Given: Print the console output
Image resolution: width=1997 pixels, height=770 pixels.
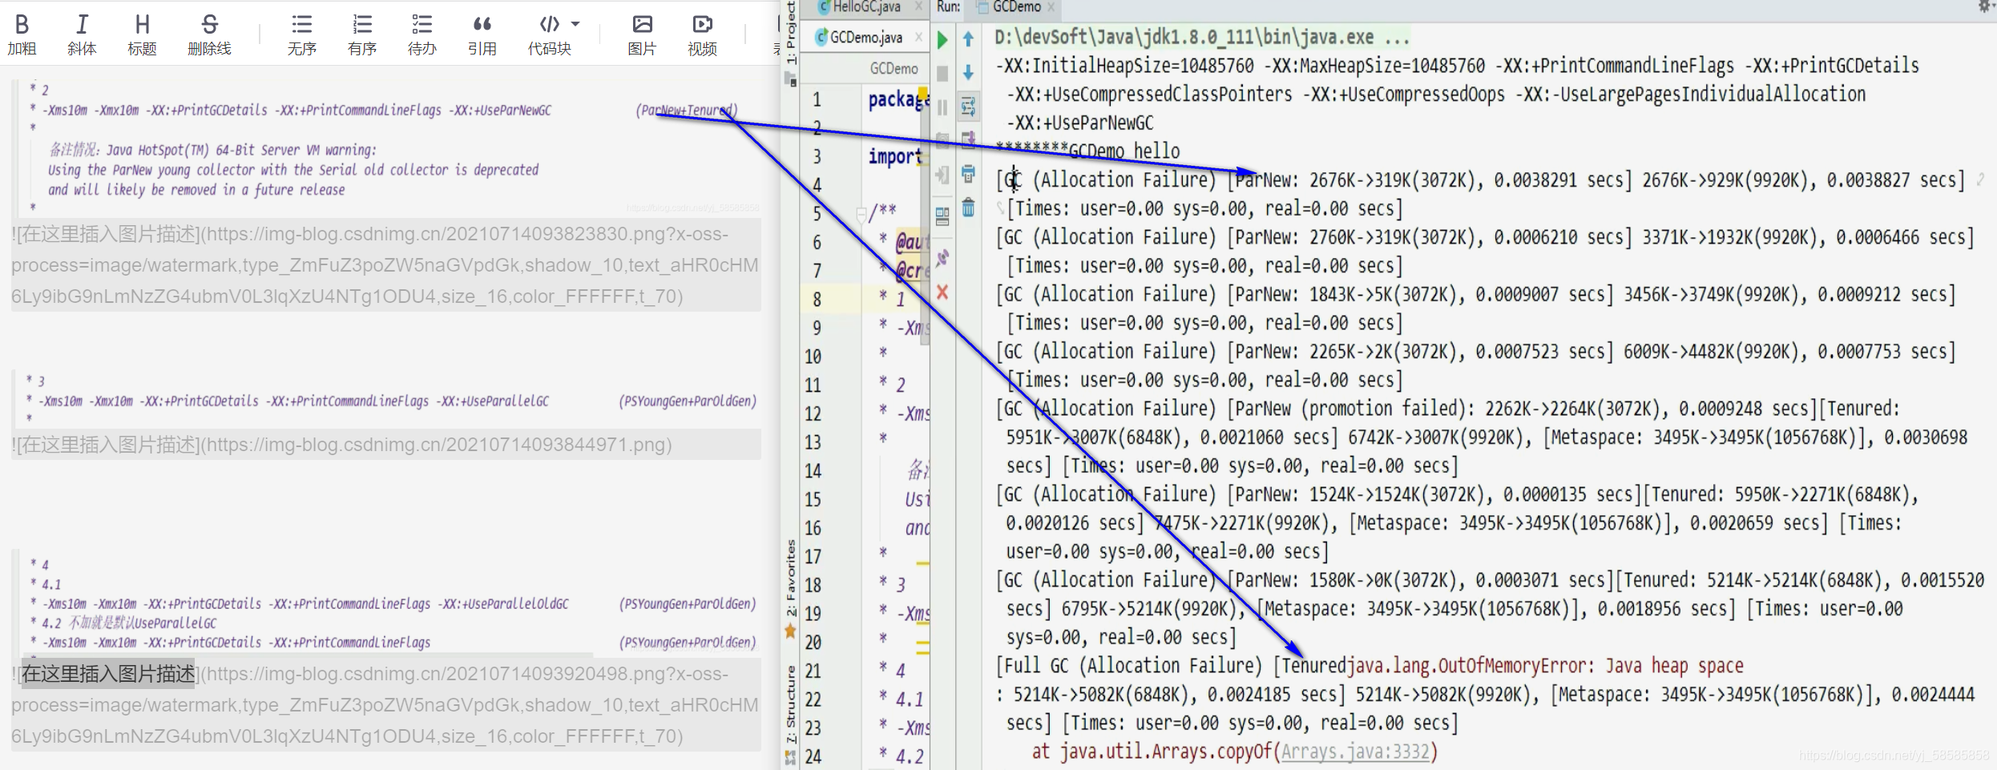Looking at the screenshot, I should [968, 174].
